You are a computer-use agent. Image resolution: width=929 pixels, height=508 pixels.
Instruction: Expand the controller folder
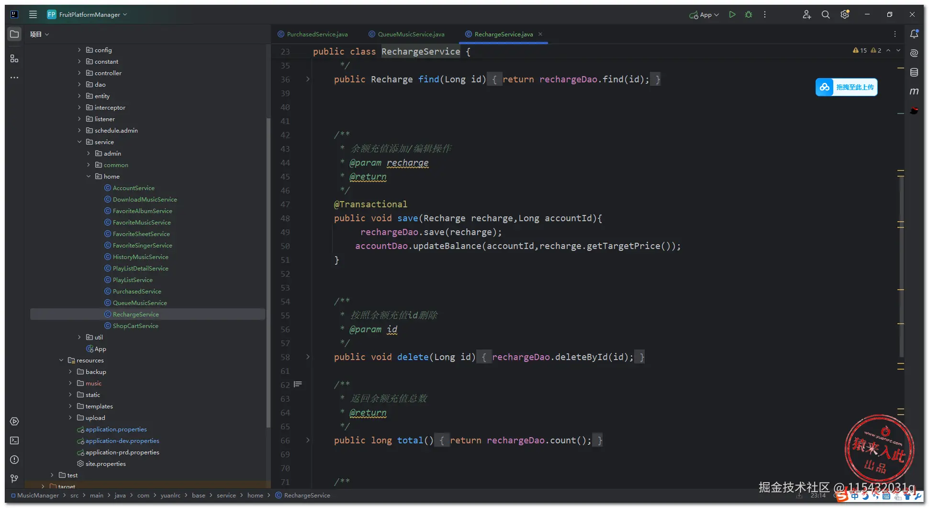click(79, 73)
